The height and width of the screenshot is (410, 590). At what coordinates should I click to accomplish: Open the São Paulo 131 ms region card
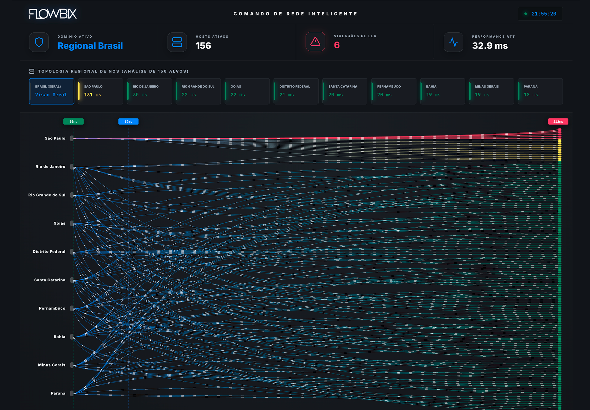tap(100, 91)
